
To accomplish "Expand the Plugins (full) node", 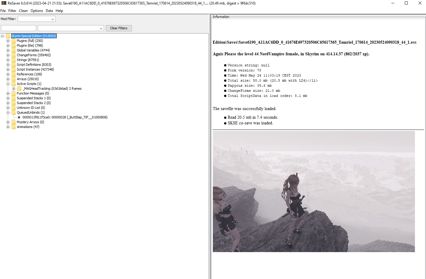I will [8, 41].
